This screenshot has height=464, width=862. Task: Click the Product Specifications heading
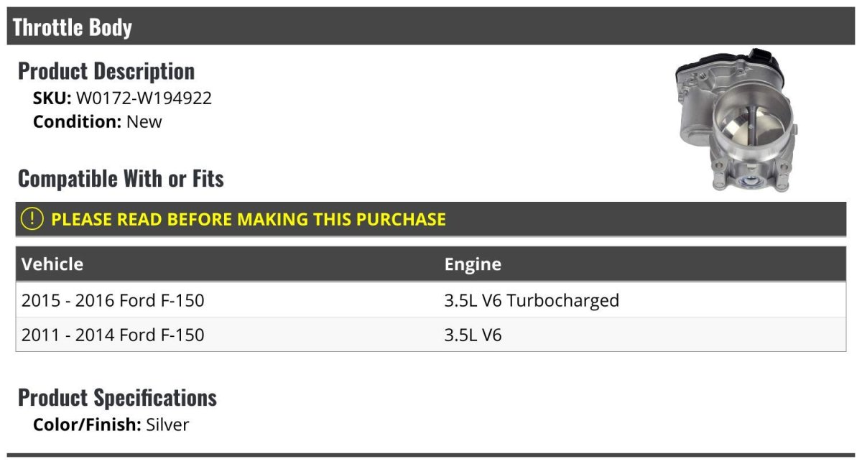[x=117, y=397]
